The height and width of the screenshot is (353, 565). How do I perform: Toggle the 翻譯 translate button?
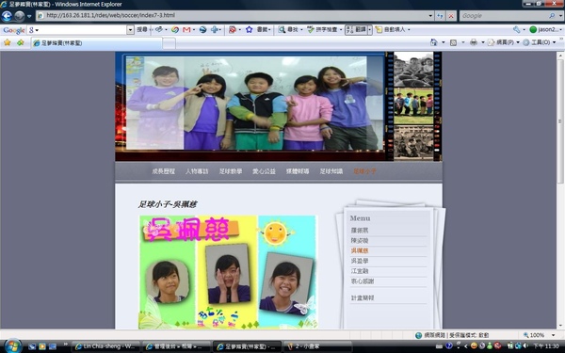[356, 29]
